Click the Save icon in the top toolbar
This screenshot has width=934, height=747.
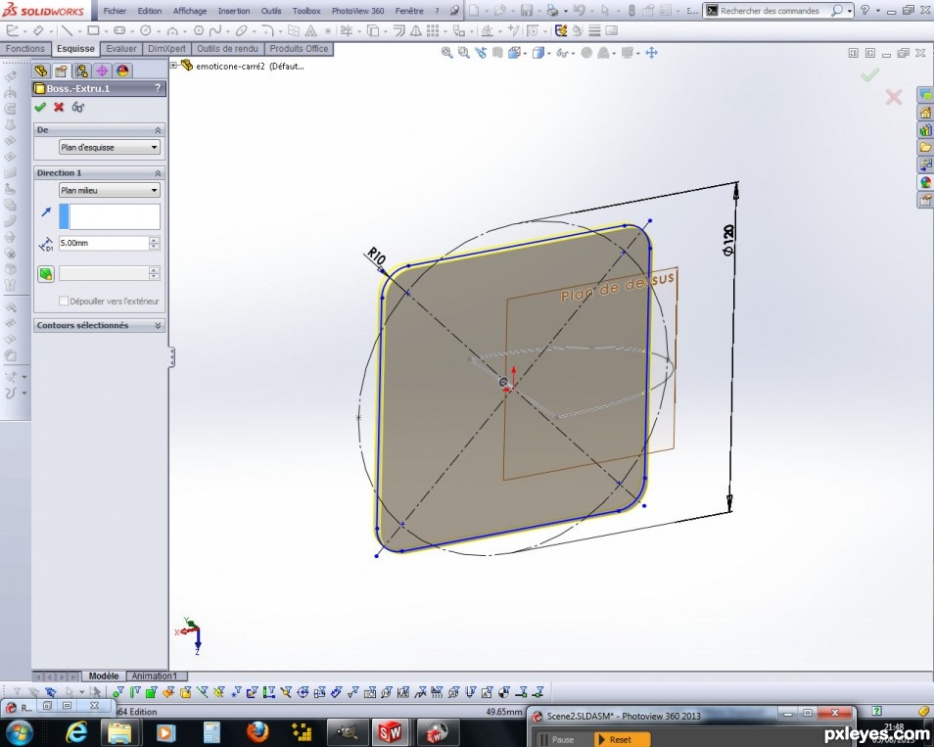527,11
